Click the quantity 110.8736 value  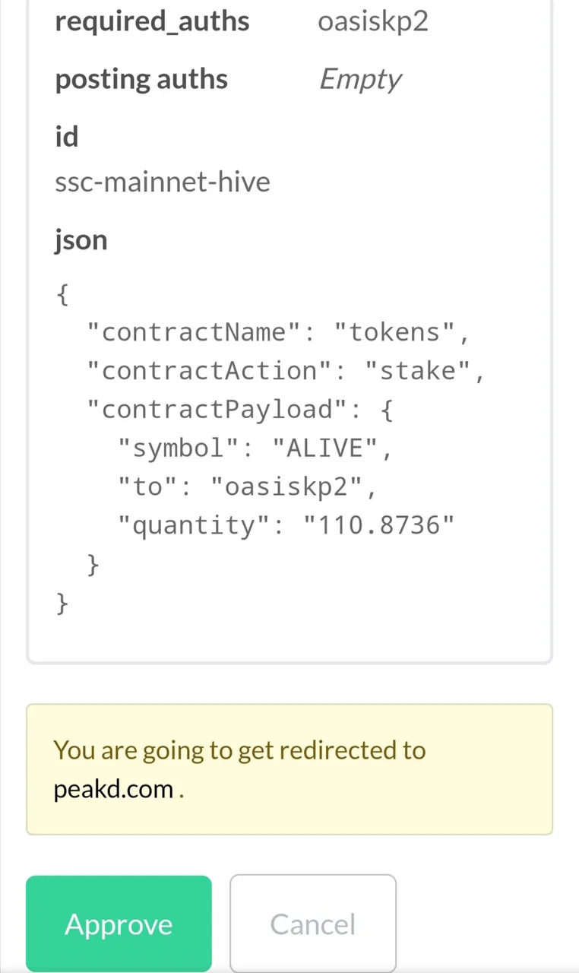(378, 525)
